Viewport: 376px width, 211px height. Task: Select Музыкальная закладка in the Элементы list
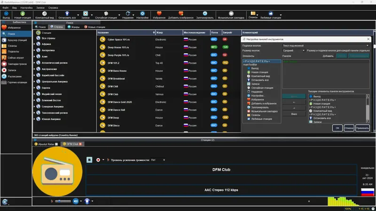(262, 111)
